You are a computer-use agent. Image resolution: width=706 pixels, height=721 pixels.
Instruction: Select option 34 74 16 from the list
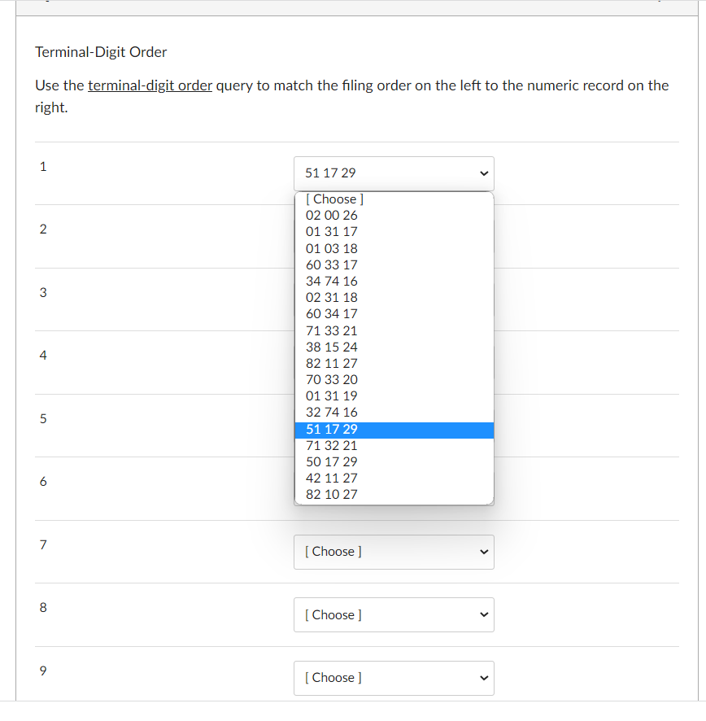(331, 281)
